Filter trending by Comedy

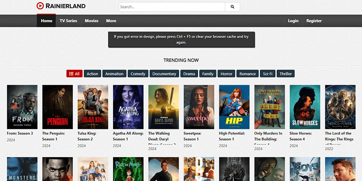point(138,74)
